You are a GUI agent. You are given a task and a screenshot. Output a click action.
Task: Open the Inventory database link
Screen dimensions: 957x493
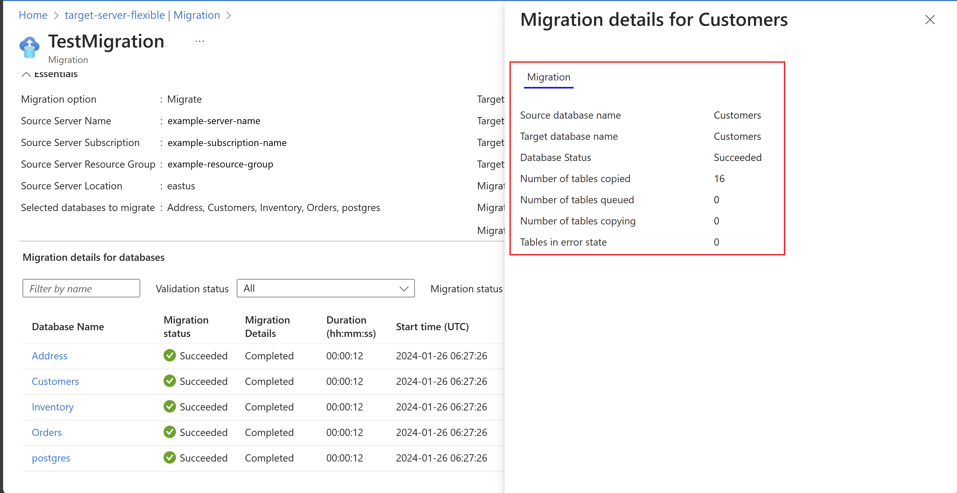(53, 407)
